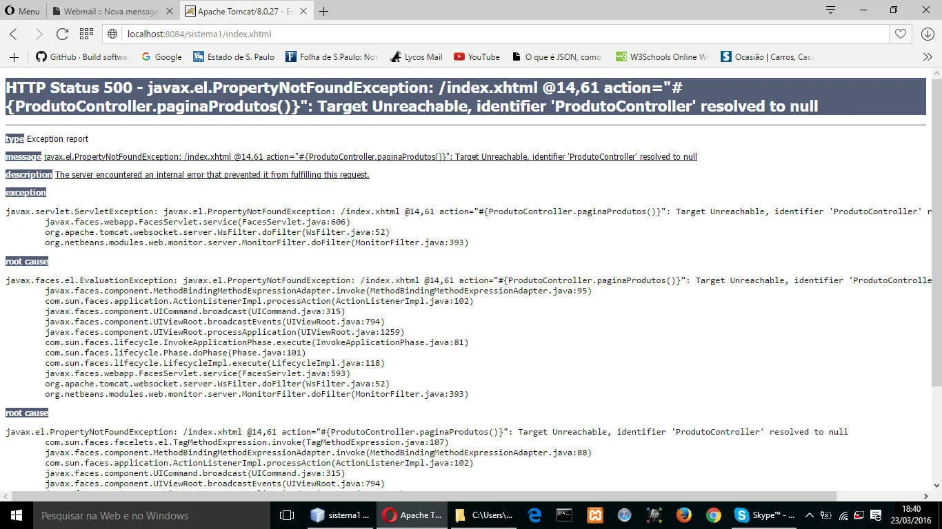The image size is (942, 529).
Task: Click the underlined message exception text
Action: [370, 157]
